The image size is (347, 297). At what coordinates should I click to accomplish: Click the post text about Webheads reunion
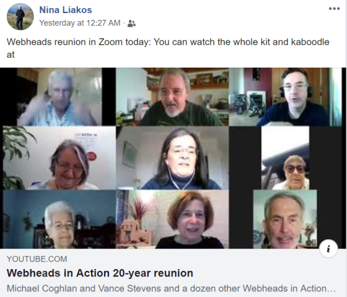pyautogui.click(x=168, y=48)
